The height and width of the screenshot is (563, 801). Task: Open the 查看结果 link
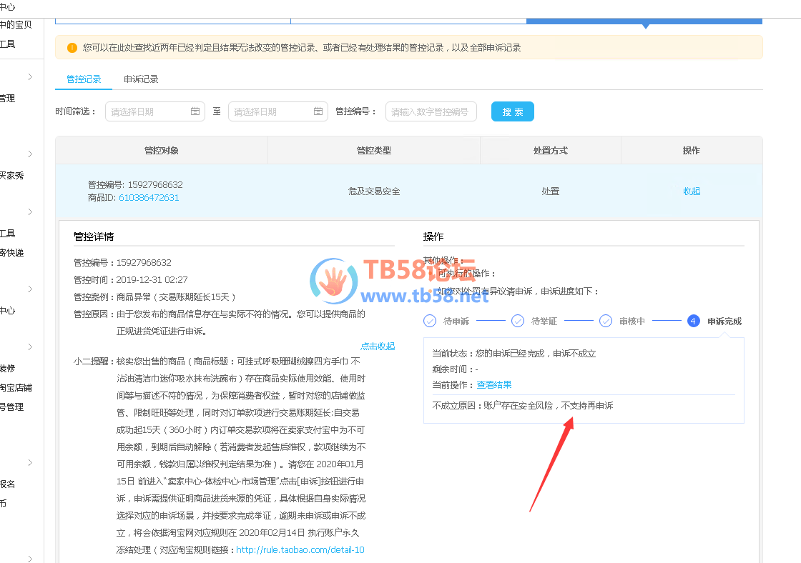tap(494, 384)
